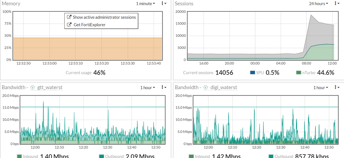Click the external link icon beside Show active administrator sessions

coord(69,17)
